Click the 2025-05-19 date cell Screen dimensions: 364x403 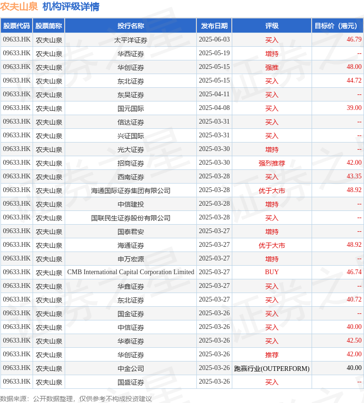click(214, 53)
